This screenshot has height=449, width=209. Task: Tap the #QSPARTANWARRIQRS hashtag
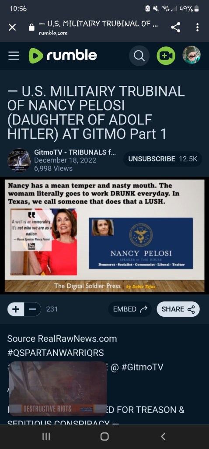56,353
